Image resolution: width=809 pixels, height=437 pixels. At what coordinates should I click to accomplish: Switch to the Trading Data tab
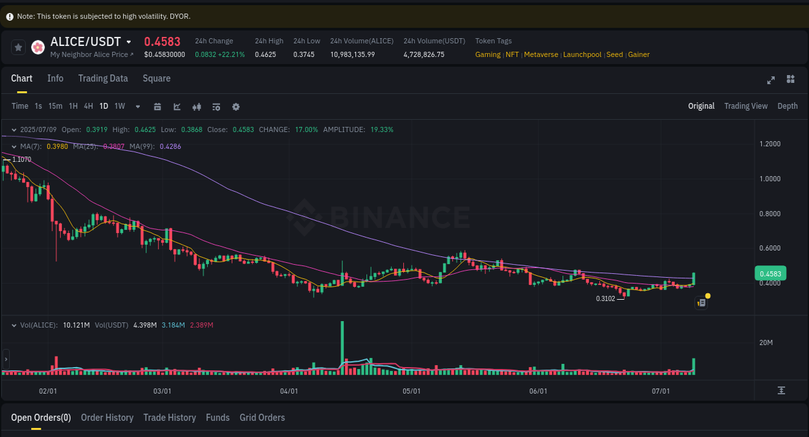click(103, 78)
